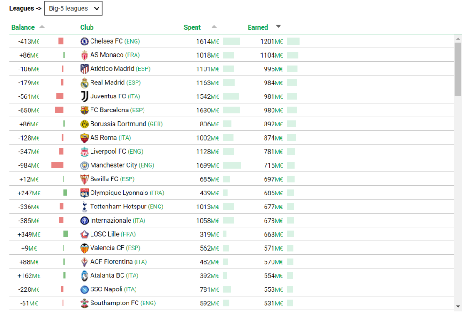The width and height of the screenshot is (469, 319).
Task: Click the scrollbar up arrow
Action: coord(458,39)
